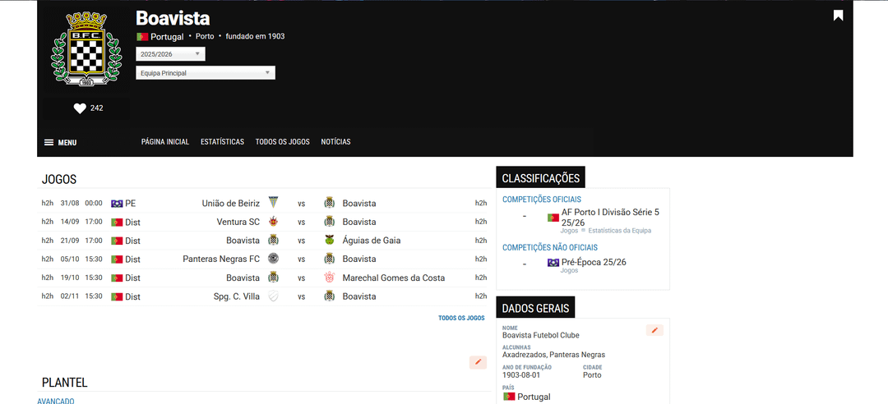The height and width of the screenshot is (404, 888).
Task: Open the Estatísticas tab
Action: tap(222, 142)
